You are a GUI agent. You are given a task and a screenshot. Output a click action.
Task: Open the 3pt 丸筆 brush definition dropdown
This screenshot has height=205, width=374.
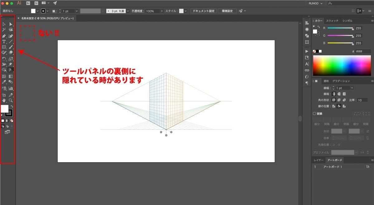click(x=127, y=11)
